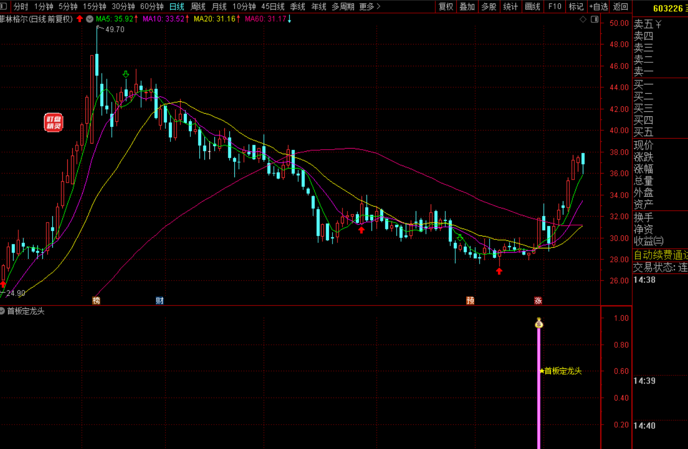Click the pink 首板定龙头 signal bar

(x=538, y=389)
